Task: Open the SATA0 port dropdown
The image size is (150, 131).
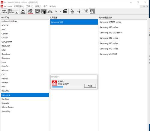Action: [x=17, y=12]
